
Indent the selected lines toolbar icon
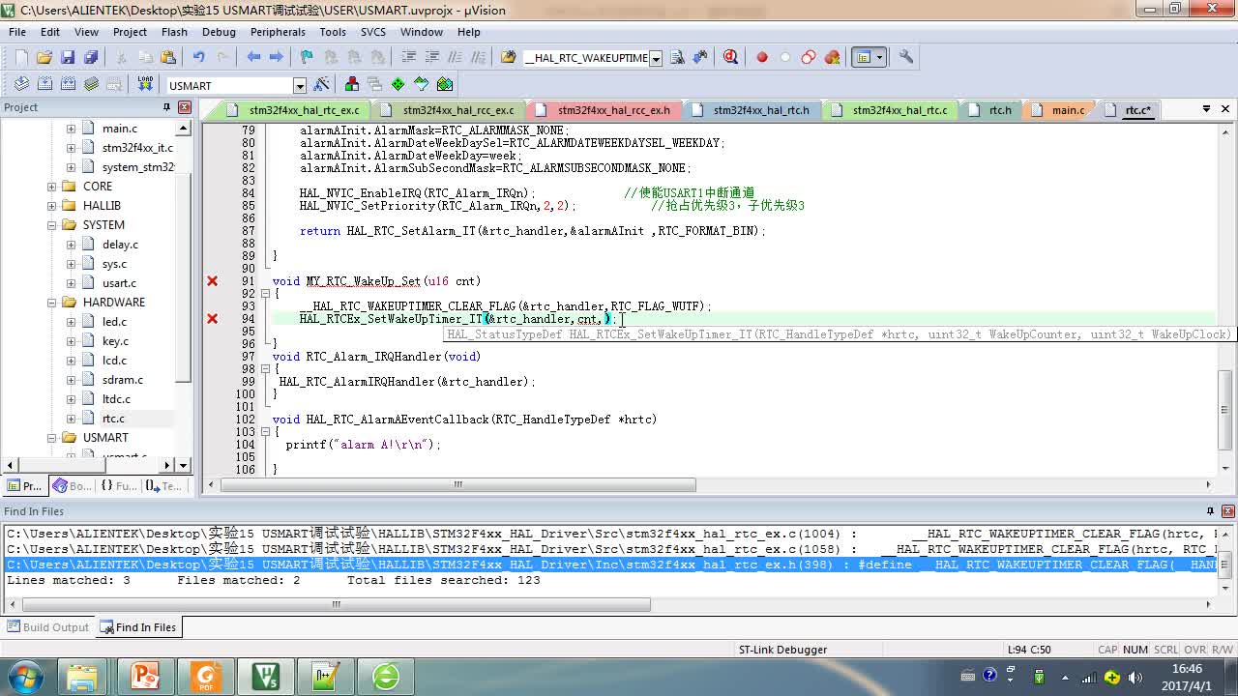[x=408, y=57]
